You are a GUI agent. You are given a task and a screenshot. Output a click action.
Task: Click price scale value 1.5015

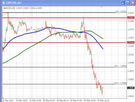(x=131, y=96)
